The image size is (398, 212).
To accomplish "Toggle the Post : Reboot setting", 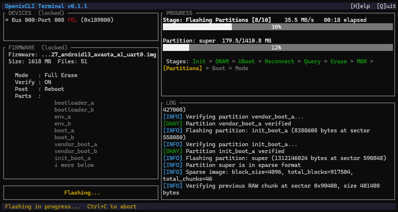I will coord(39,89).
